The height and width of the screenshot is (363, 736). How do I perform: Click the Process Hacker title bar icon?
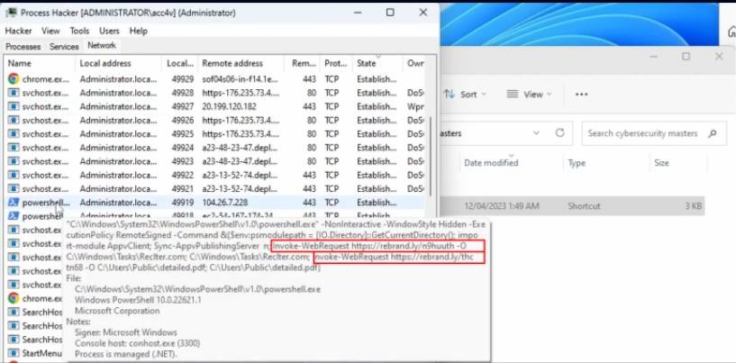12,13
